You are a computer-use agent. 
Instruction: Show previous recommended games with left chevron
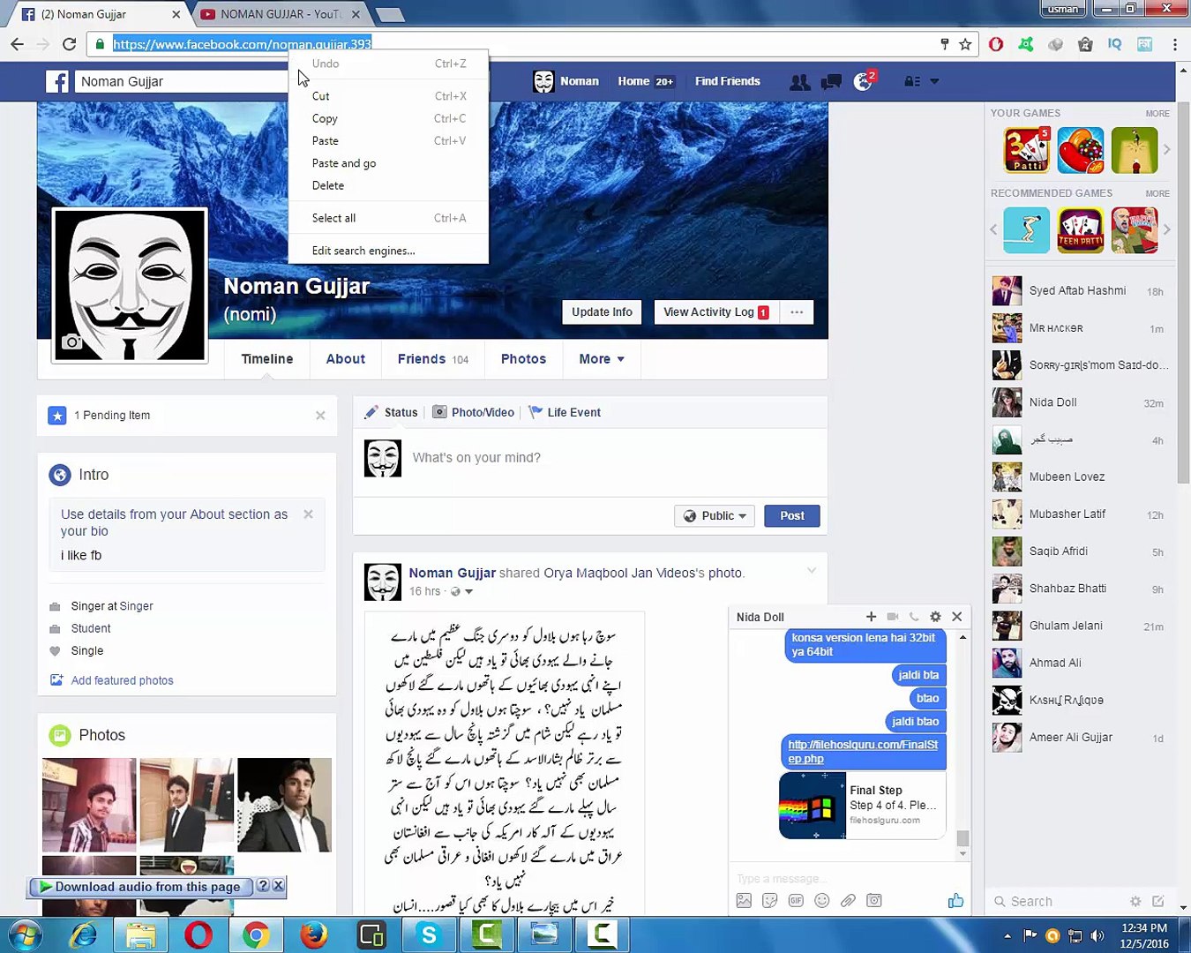pos(994,229)
